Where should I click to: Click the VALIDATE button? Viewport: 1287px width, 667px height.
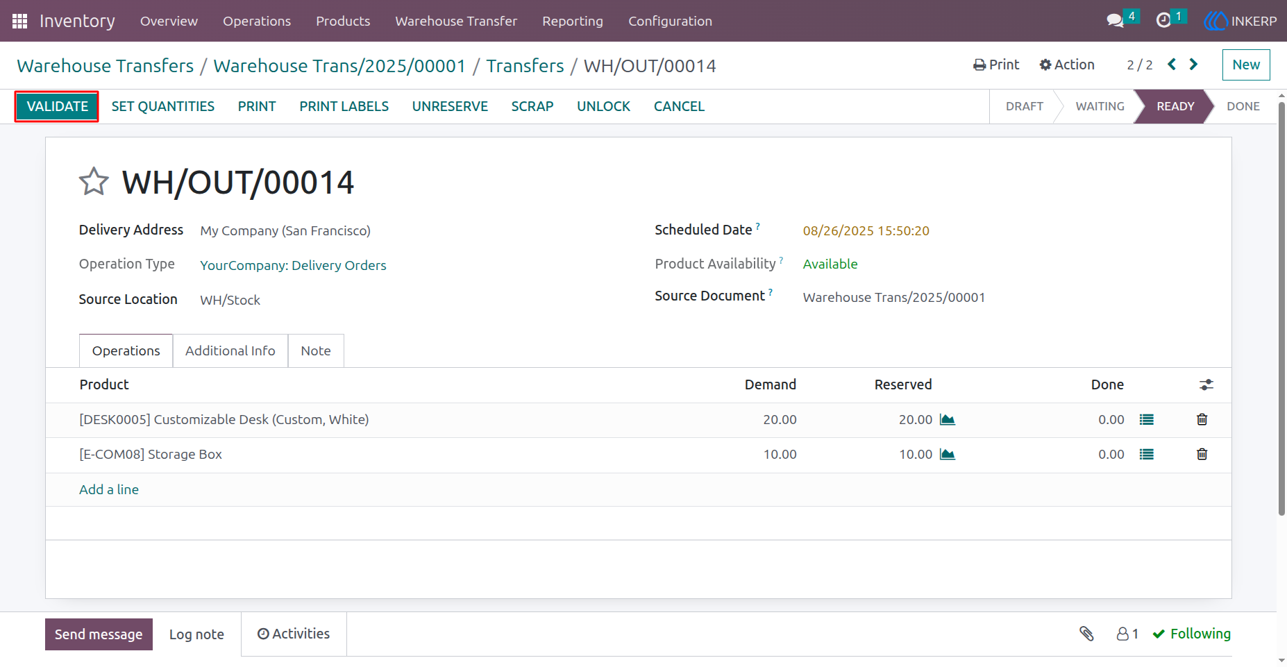(57, 106)
